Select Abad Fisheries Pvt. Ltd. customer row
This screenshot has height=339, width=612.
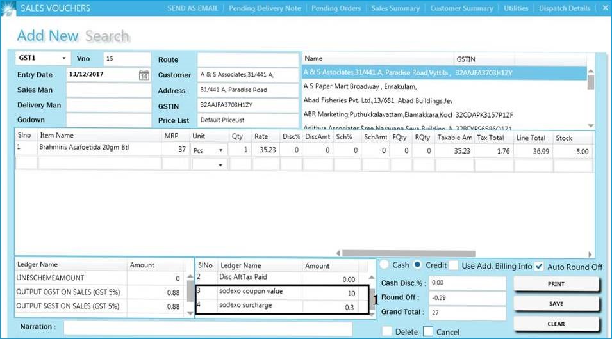444,100
